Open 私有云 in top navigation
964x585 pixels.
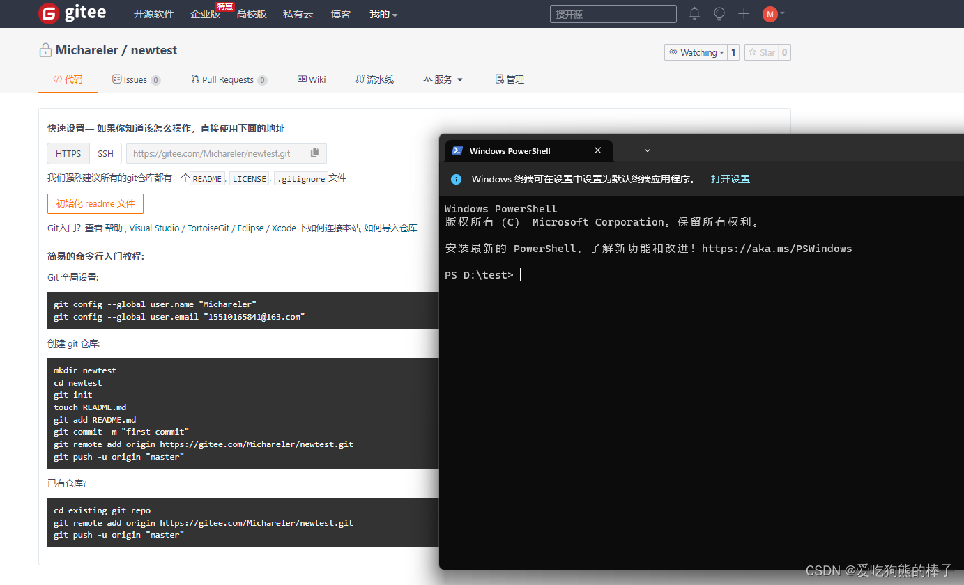(298, 14)
